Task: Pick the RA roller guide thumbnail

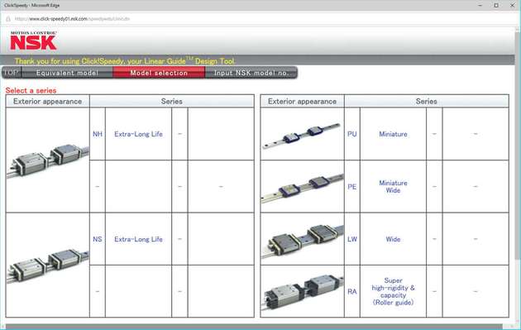Action: click(x=302, y=291)
